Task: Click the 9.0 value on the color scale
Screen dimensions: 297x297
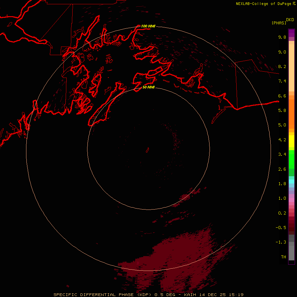Action: pos(282,52)
